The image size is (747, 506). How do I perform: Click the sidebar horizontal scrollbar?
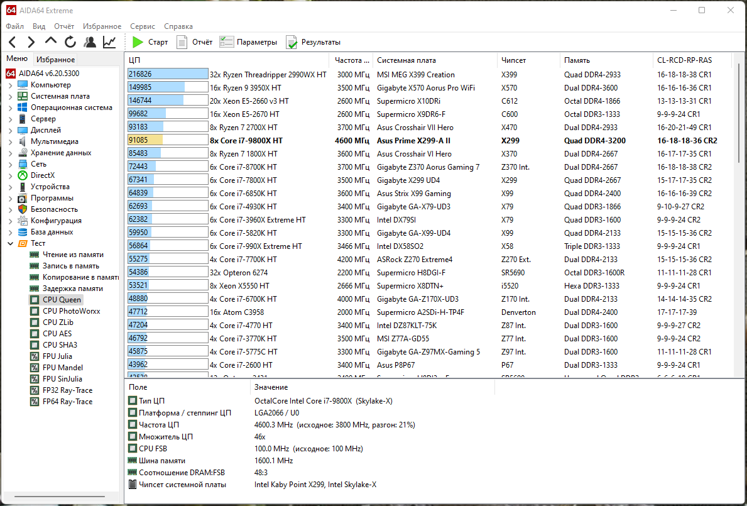60,497
